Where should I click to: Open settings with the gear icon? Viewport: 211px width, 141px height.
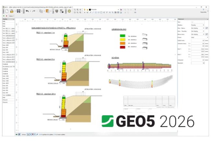[69, 11]
